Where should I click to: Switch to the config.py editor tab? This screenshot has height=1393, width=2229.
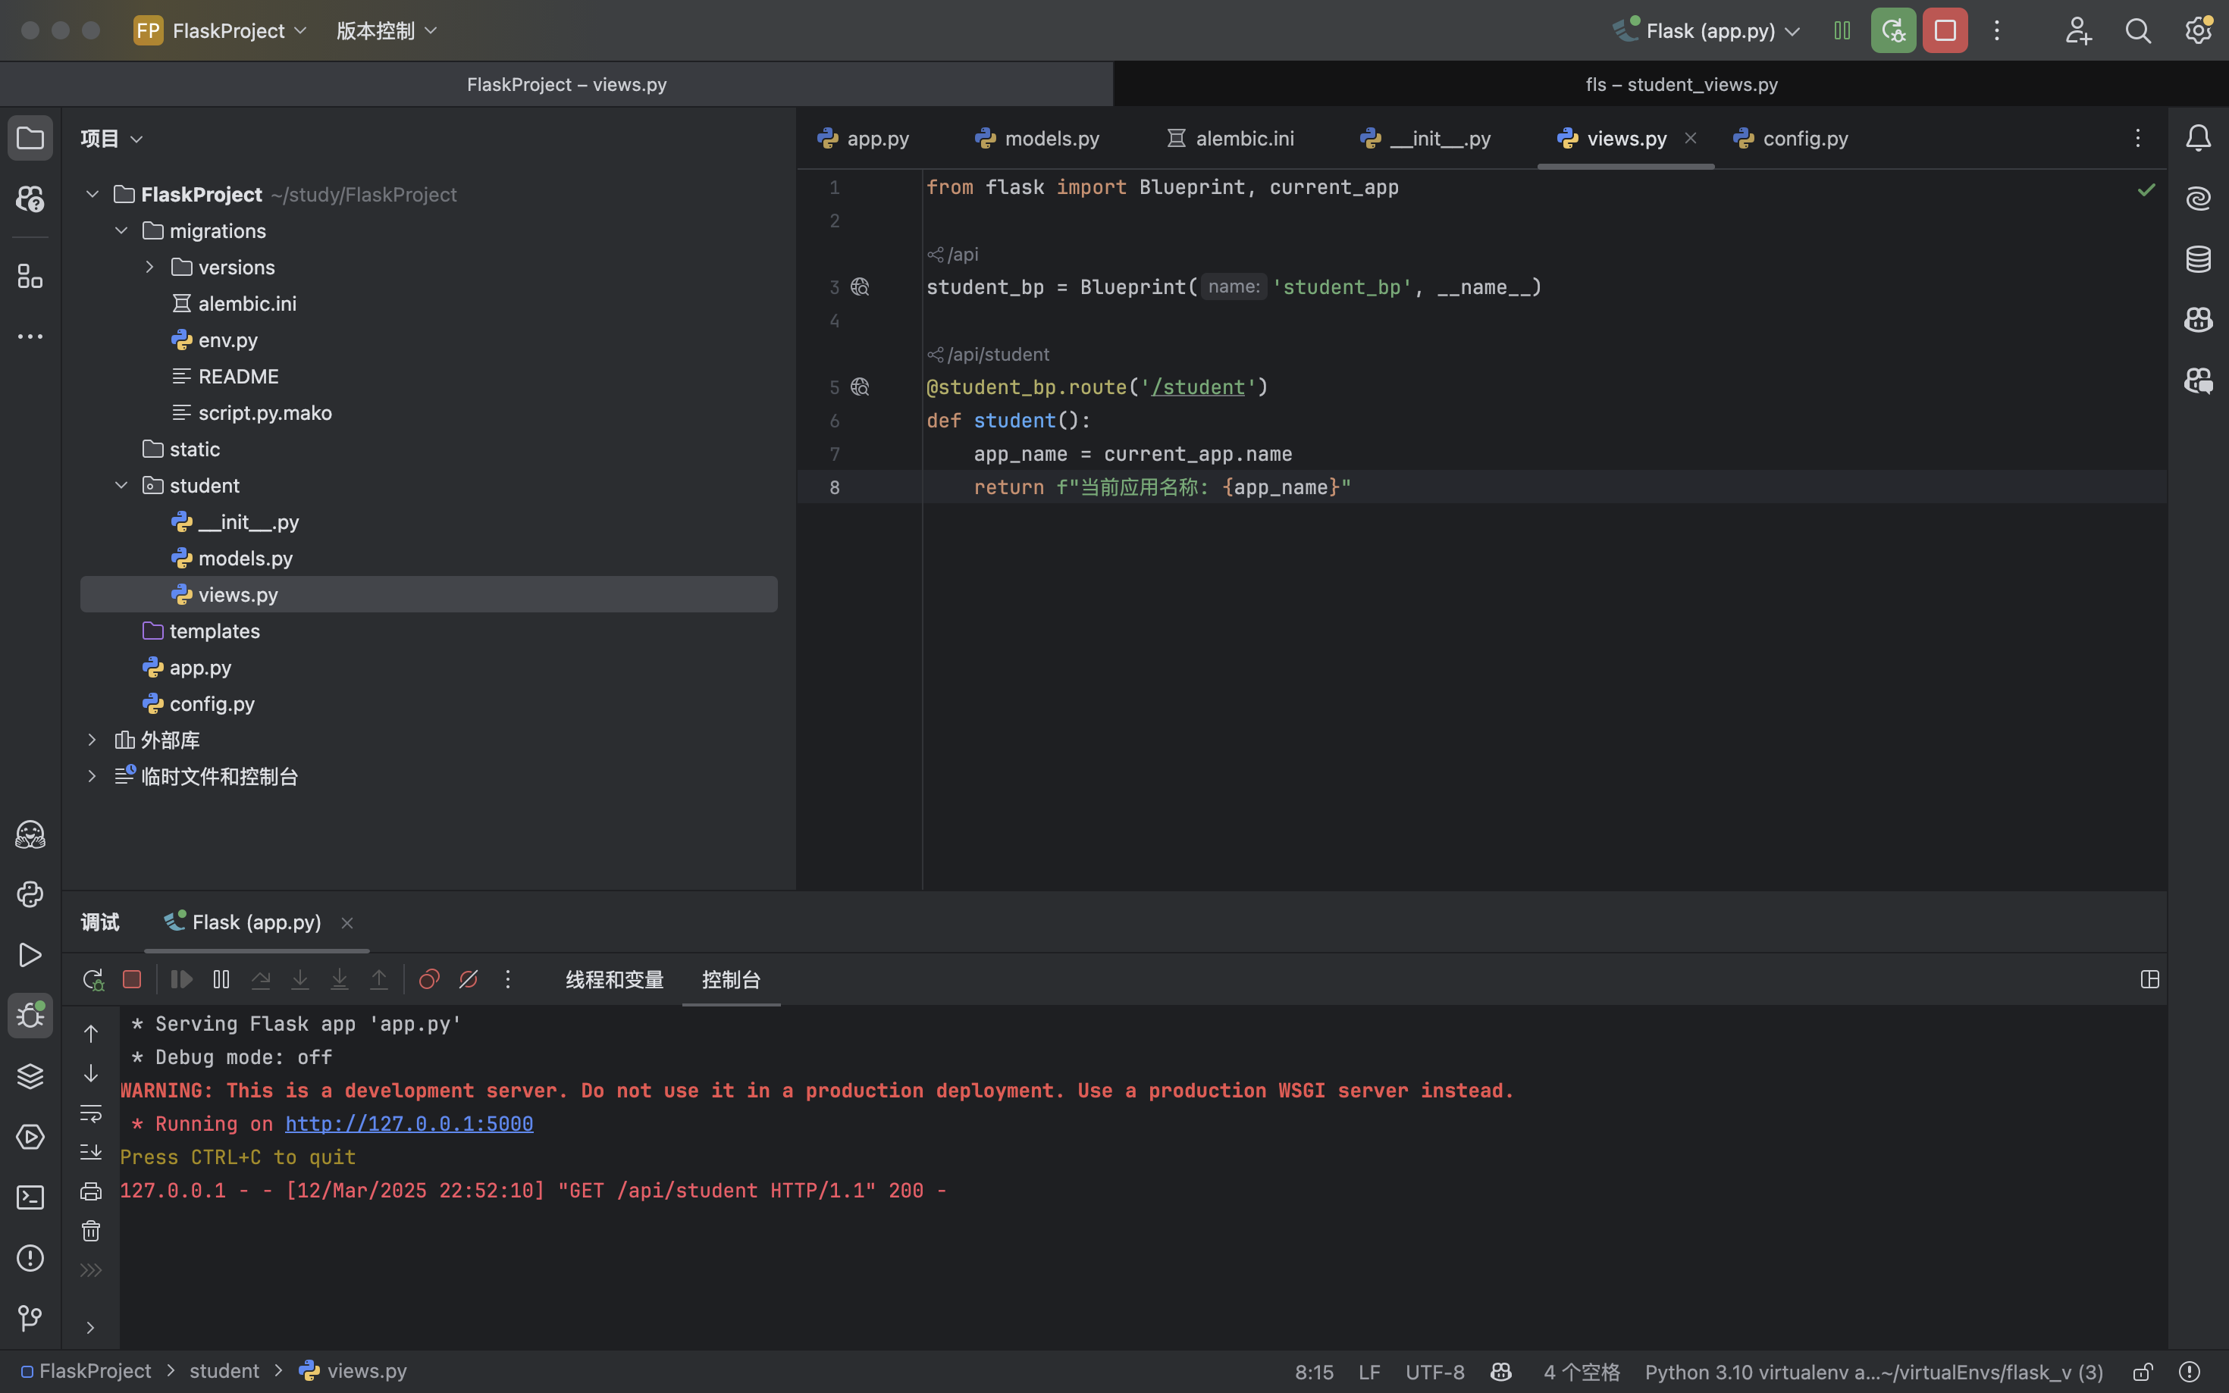coord(1804,138)
